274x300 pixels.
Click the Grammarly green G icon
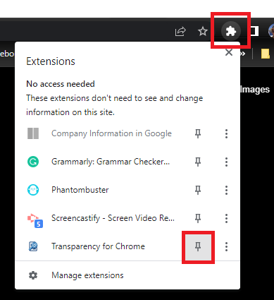click(33, 162)
